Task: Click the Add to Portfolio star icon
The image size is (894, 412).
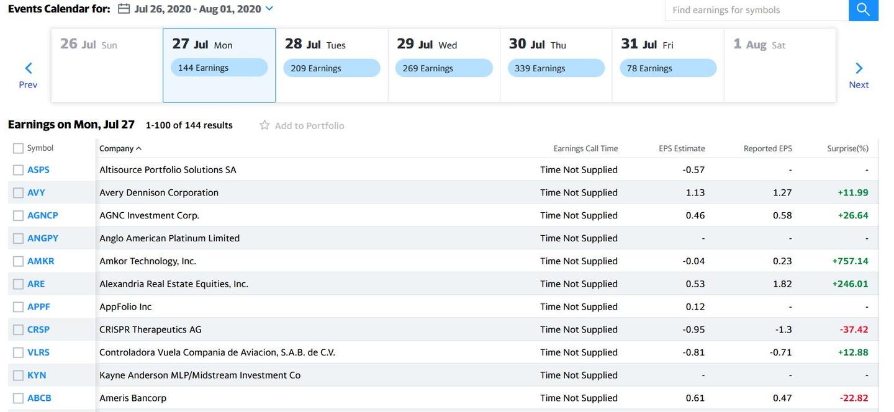Action: (264, 125)
